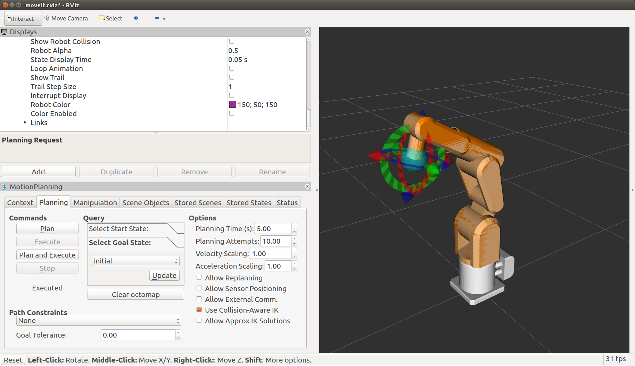The height and width of the screenshot is (366, 635).
Task: Click the right panel expand arrow
Action: 633,190
